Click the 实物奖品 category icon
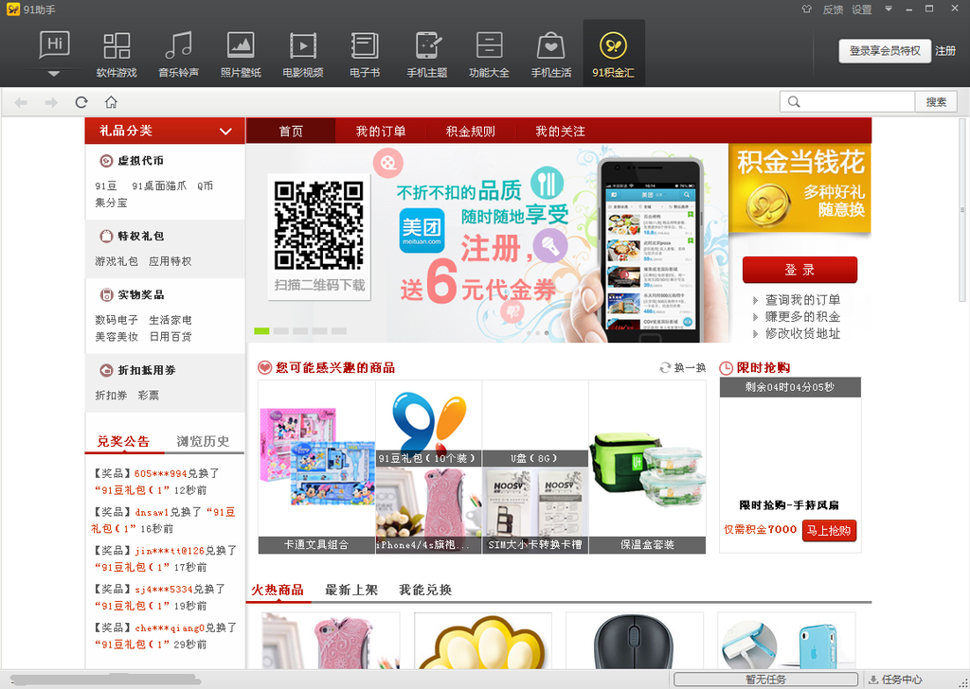The image size is (970, 689). [x=106, y=294]
